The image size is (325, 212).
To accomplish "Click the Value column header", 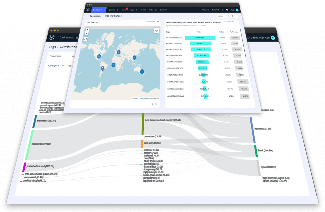I will 199,32.
